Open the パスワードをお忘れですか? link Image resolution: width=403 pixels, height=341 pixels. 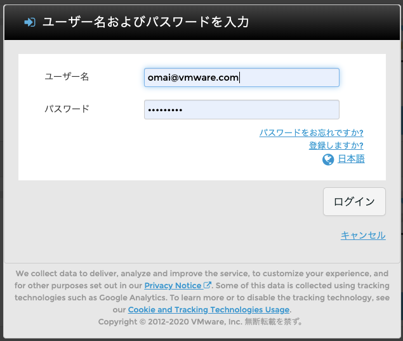click(311, 133)
